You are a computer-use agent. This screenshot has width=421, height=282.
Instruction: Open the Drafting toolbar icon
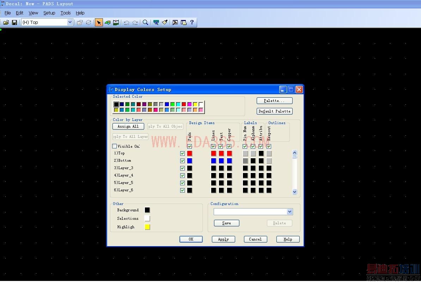coord(108,23)
